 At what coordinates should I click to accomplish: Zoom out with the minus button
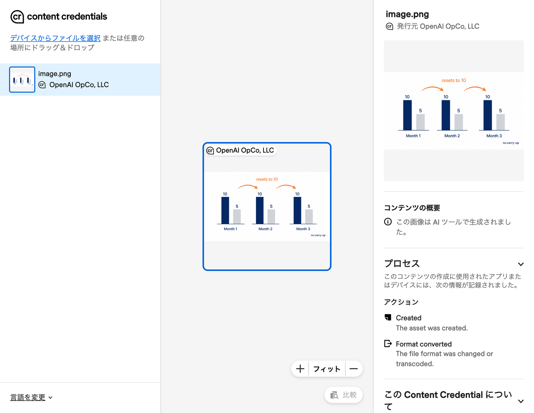[354, 369]
